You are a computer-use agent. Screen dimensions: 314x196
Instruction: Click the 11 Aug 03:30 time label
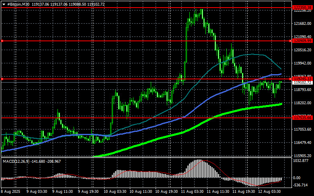click(x=192, y=192)
